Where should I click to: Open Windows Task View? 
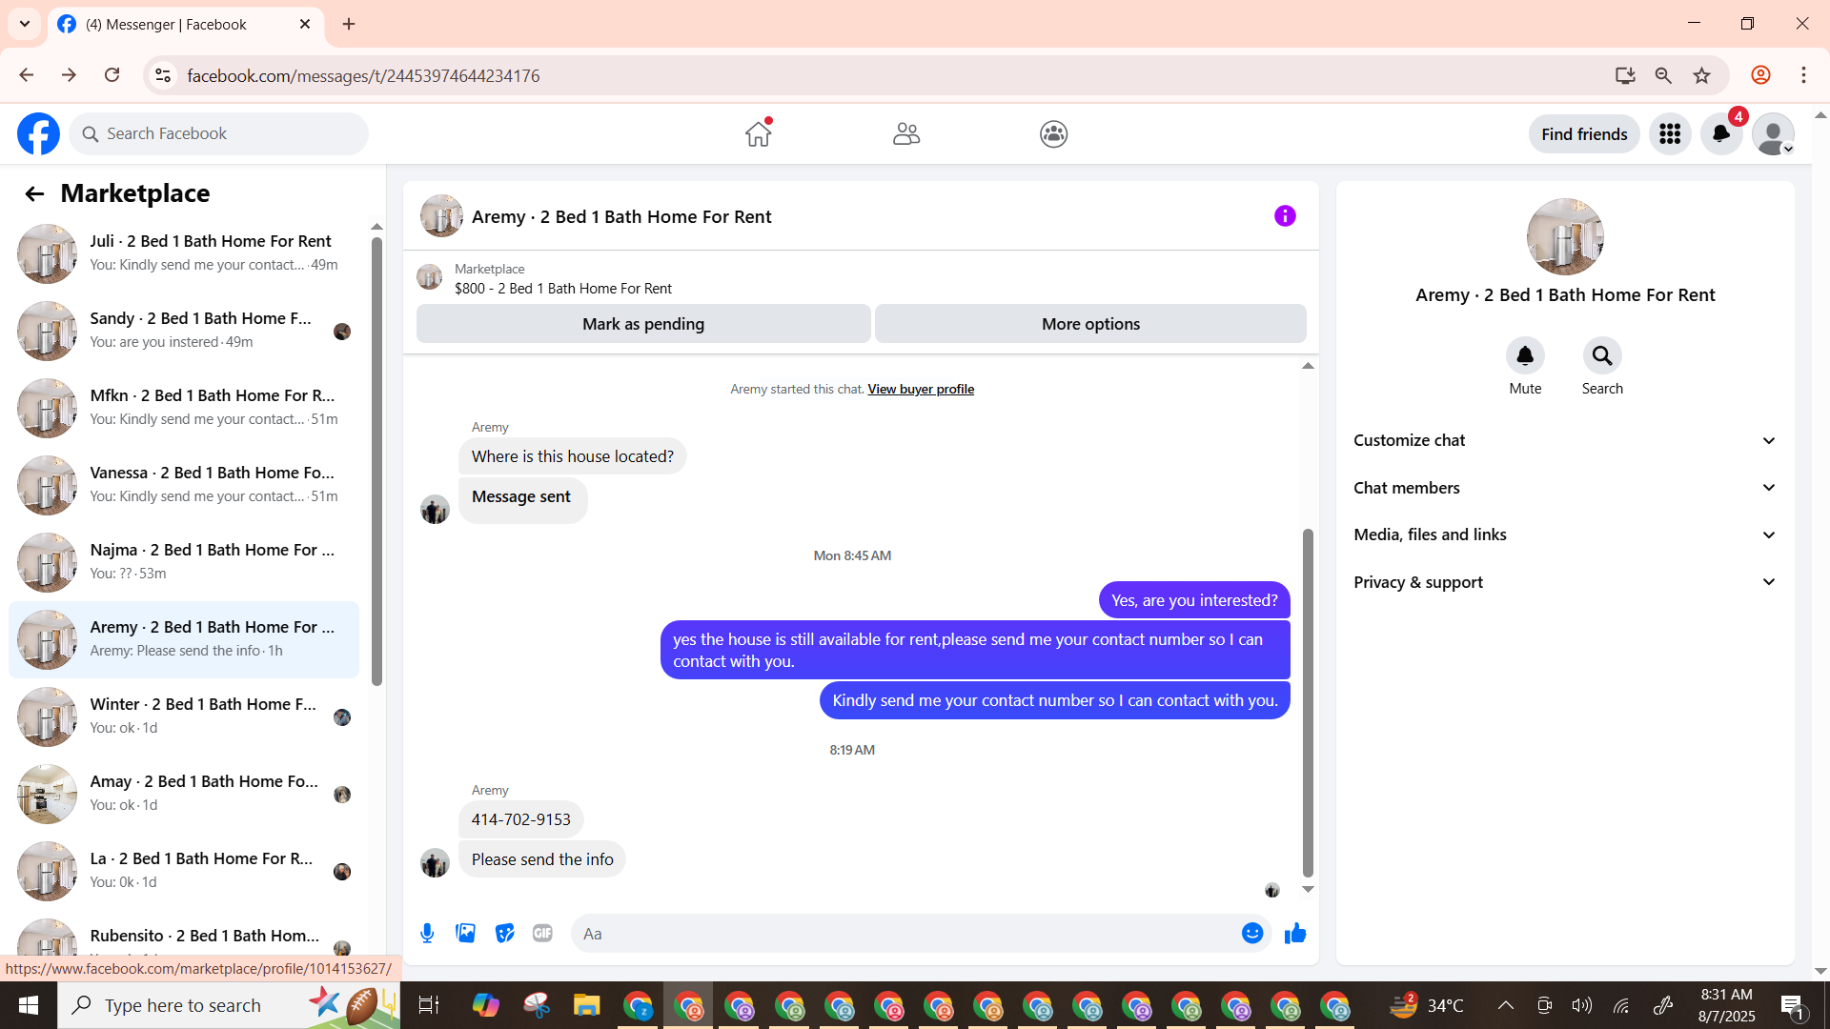pyautogui.click(x=429, y=1005)
